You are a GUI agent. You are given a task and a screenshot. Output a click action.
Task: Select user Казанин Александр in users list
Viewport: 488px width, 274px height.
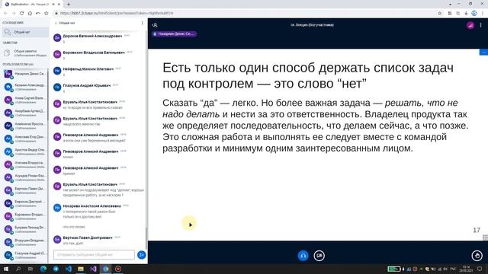click(25, 87)
